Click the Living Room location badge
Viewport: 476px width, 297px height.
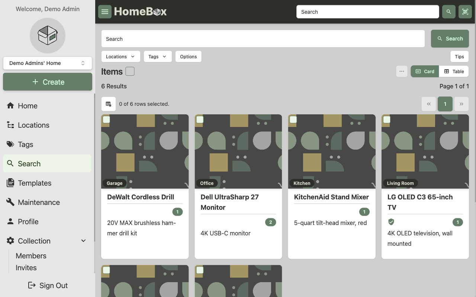400,183
